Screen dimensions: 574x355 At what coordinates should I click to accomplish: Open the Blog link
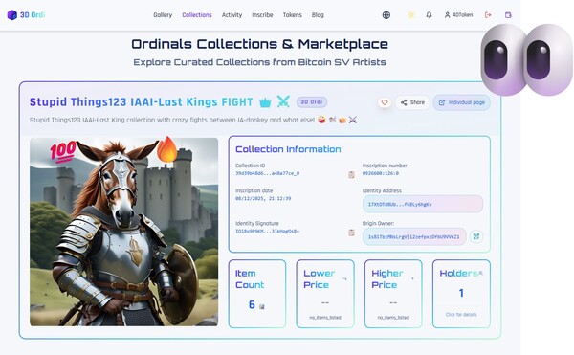pyautogui.click(x=318, y=15)
